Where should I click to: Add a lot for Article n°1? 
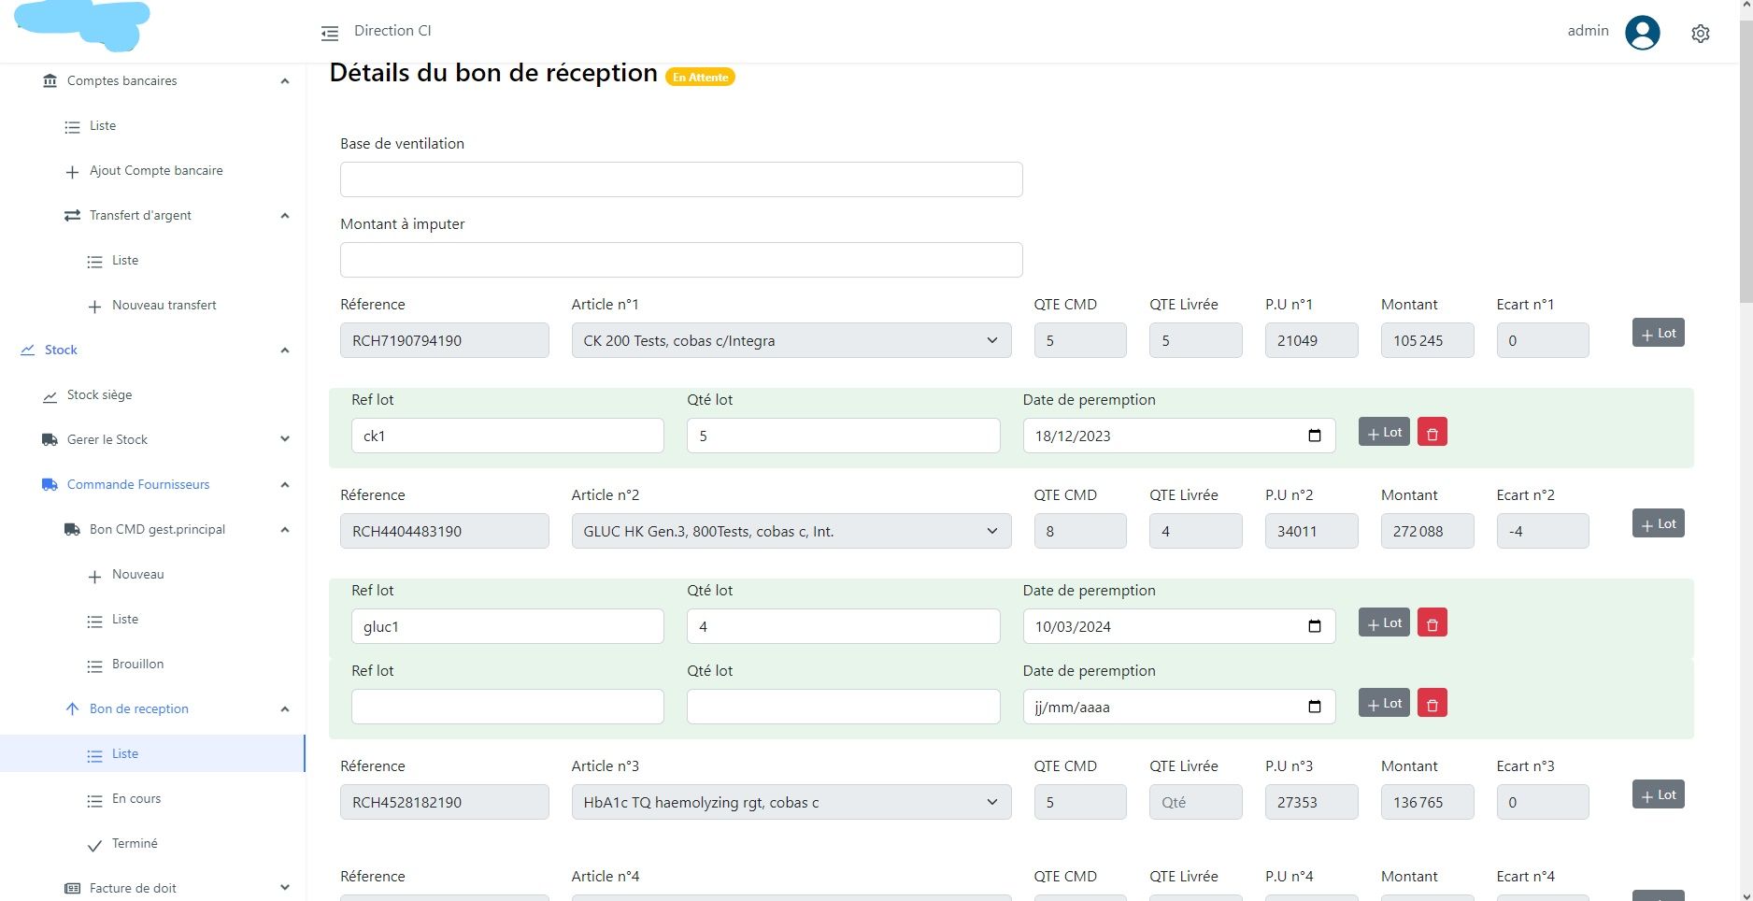1658,334
